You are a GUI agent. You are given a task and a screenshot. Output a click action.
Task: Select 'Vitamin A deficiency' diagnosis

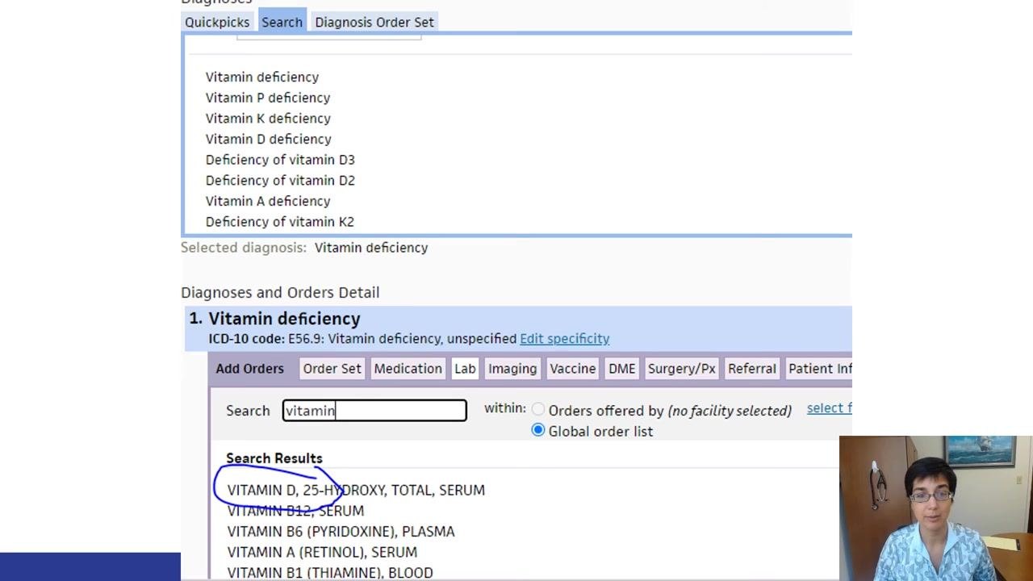268,201
